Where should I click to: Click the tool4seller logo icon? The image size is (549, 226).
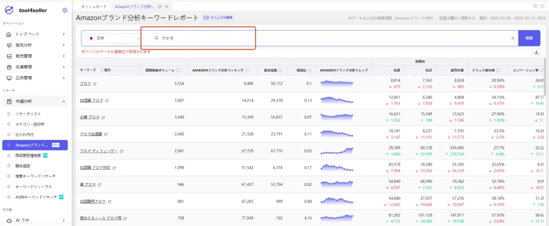[x=9, y=10]
